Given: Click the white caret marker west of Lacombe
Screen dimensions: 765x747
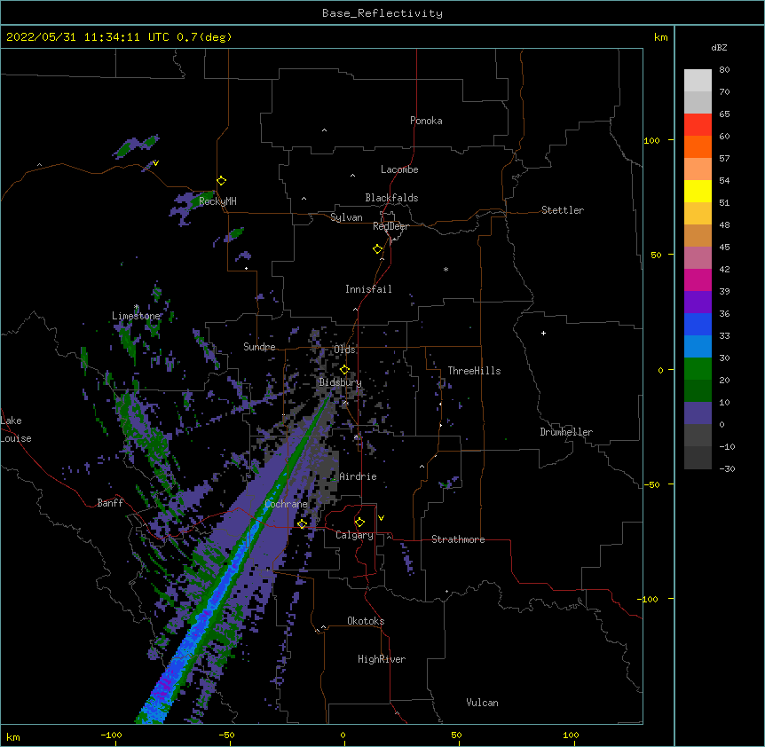Looking at the screenshot, I should coord(352,175).
